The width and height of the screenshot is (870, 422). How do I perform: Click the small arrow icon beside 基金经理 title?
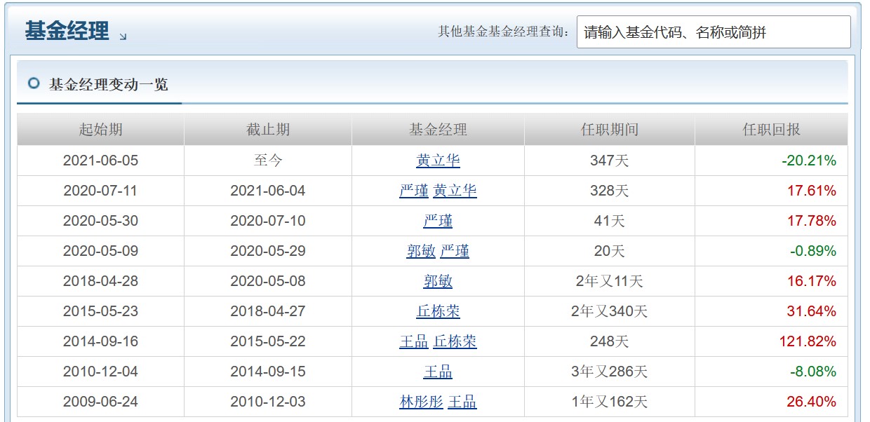pos(123,36)
